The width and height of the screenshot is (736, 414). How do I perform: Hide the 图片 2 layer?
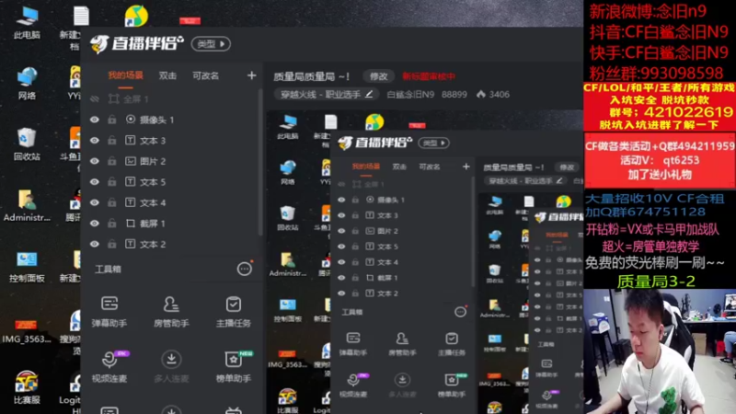click(x=95, y=161)
